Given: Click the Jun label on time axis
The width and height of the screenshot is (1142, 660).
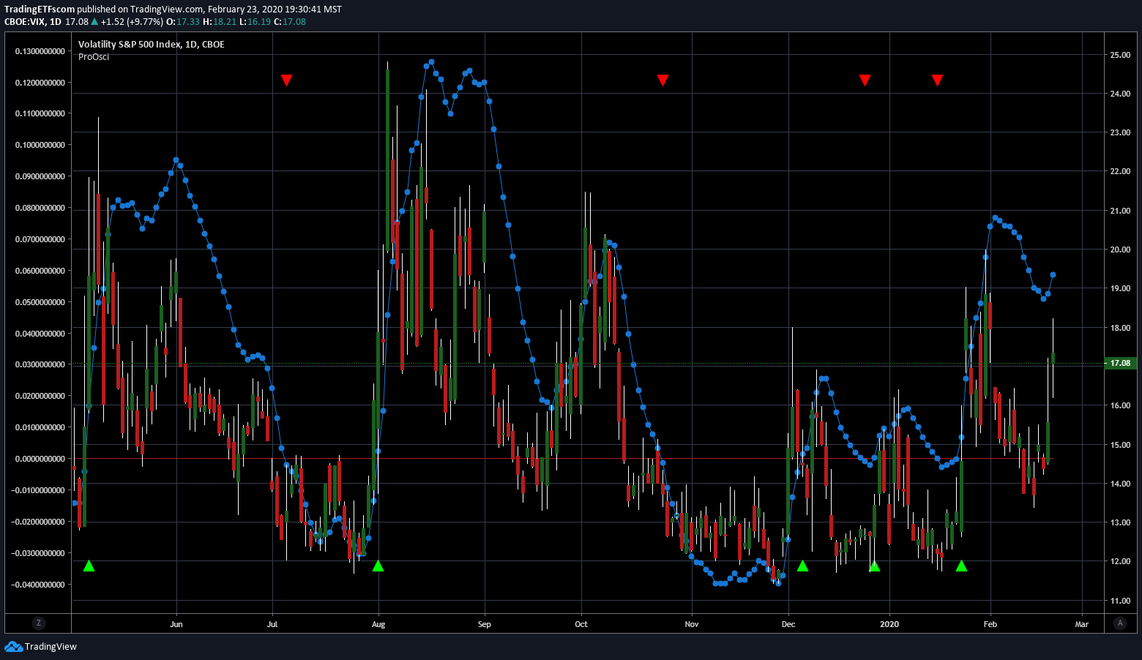Looking at the screenshot, I should [176, 624].
